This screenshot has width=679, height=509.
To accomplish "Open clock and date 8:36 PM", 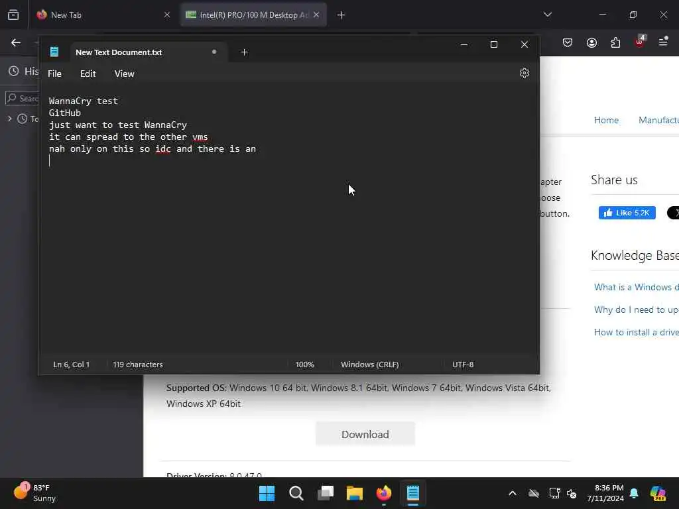I will [605, 493].
